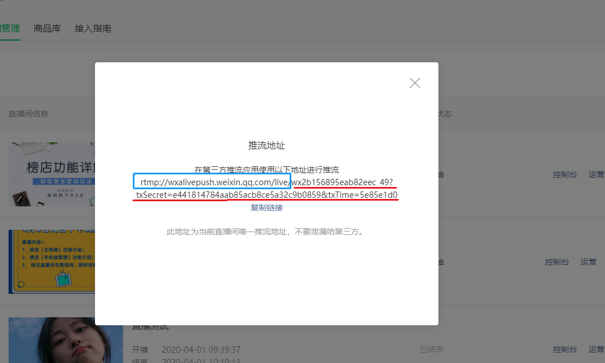Click 运营 in the 直播测试 row
This screenshot has width=605, height=363.
click(596, 349)
